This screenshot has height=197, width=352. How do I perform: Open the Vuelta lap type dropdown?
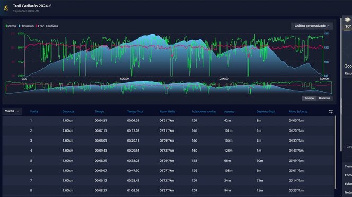pyautogui.click(x=12, y=111)
